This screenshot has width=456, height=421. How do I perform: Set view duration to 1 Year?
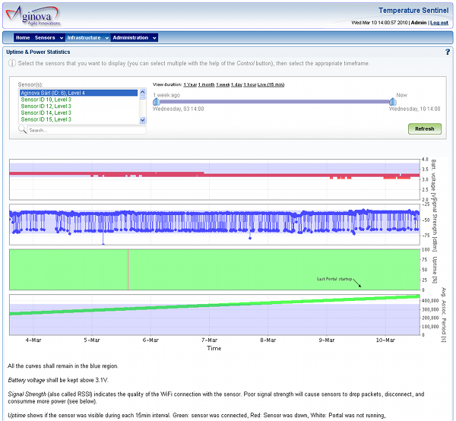click(x=190, y=84)
